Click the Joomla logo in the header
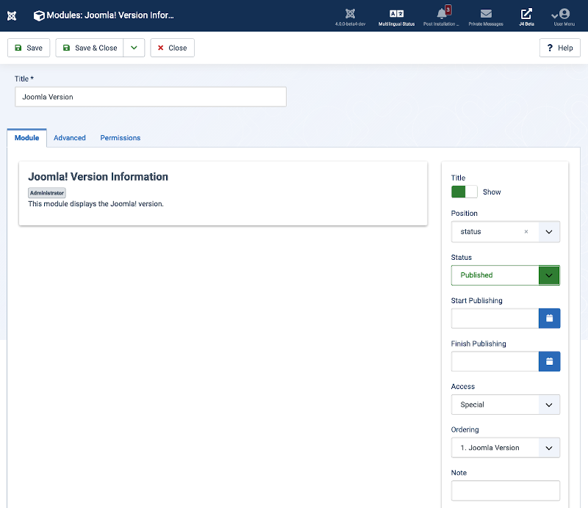The width and height of the screenshot is (588, 508). pyautogui.click(x=12, y=15)
